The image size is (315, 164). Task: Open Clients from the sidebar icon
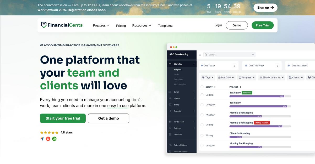click(x=170, y=98)
